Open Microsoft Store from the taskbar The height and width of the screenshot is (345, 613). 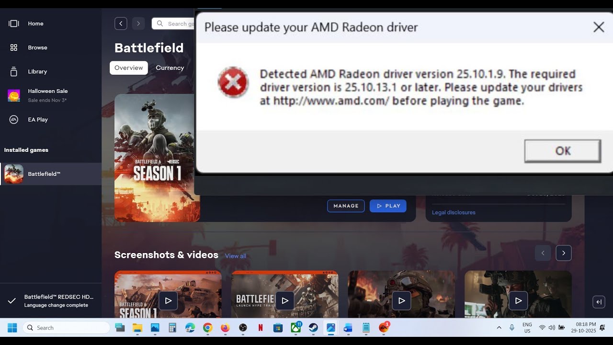278,328
